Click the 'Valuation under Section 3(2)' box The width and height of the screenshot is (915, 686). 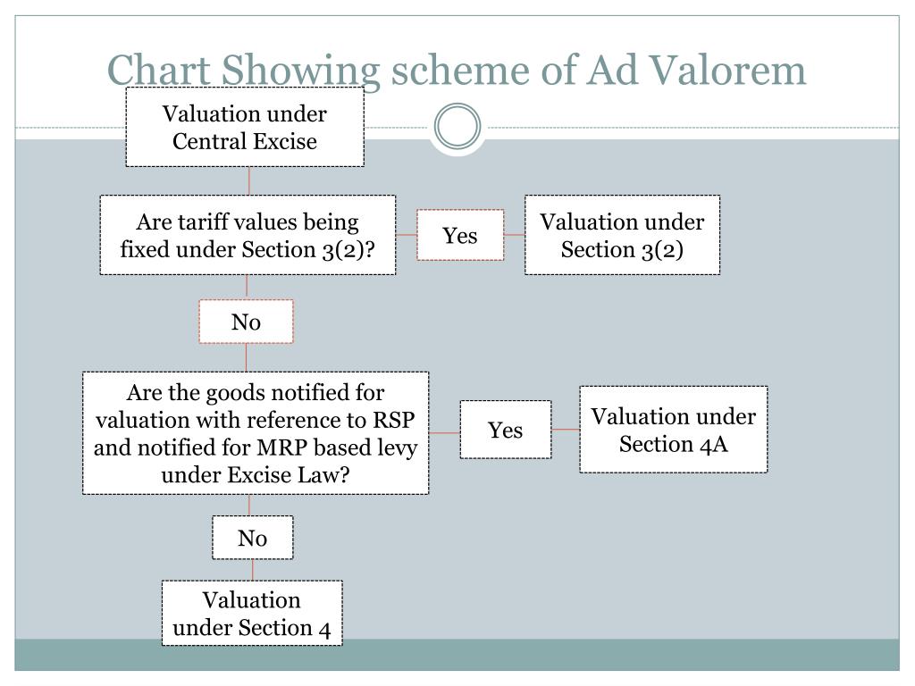[622, 235]
